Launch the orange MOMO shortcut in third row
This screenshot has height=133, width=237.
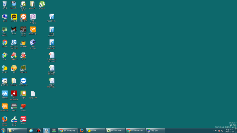(33, 31)
